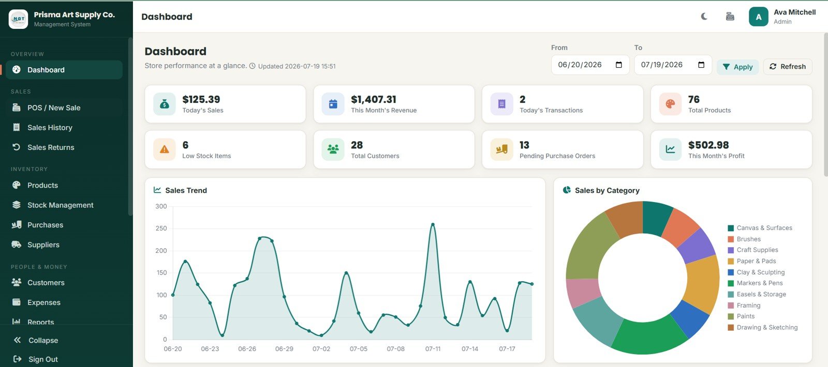Viewport: 828px width, 367px height.
Task: Click the Pending Purchase Orders icon
Action: click(x=501, y=149)
